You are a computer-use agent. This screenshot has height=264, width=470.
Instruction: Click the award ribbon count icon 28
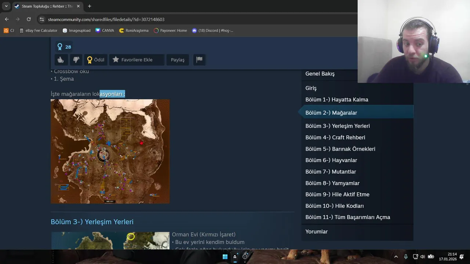64,47
